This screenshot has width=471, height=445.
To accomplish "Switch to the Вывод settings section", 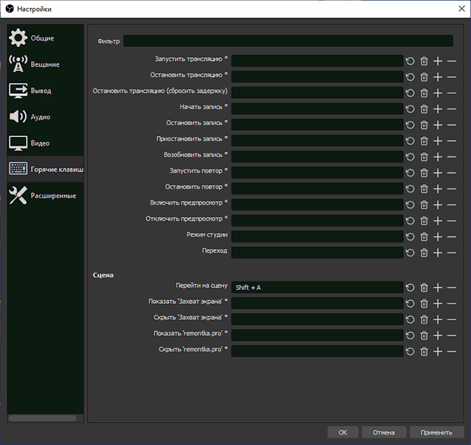I will click(46, 90).
